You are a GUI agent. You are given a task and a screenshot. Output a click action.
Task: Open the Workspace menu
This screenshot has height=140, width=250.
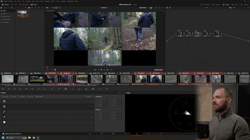pos(70,1)
